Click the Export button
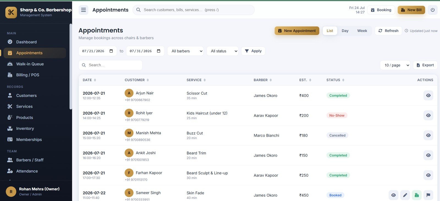440x201 pixels. click(425, 65)
